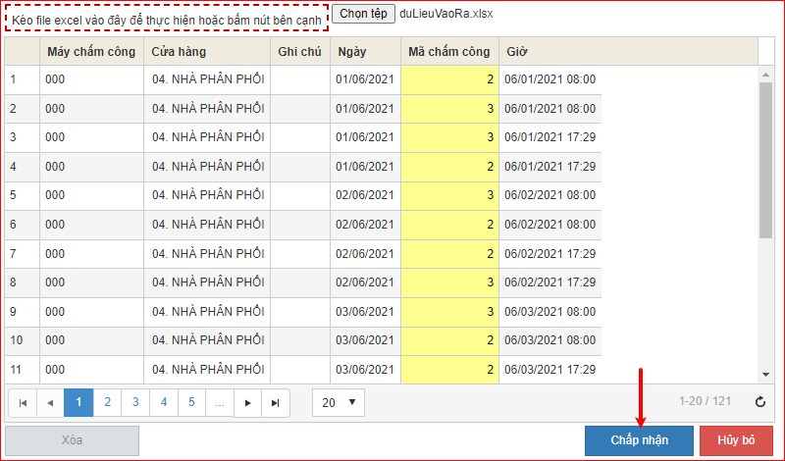
Task: Click the Excel file drop zone
Action: pyautogui.click(x=167, y=19)
